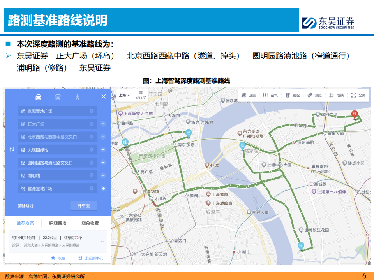Select the walking mode icon
Image resolution: width=374 pixels, height=280 pixels.
pos(77,97)
